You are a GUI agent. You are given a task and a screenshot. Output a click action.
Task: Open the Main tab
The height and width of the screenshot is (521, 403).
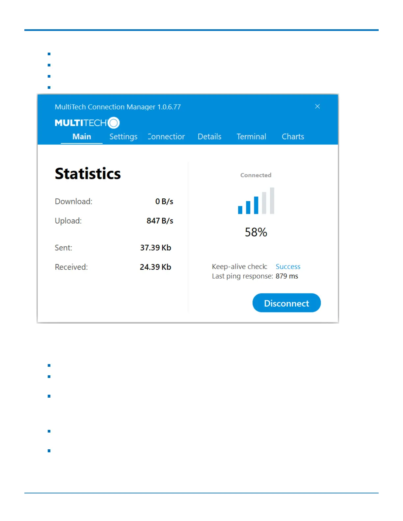tap(82, 136)
